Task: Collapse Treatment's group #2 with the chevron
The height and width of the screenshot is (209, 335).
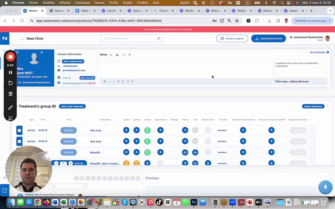Action: 327,106
